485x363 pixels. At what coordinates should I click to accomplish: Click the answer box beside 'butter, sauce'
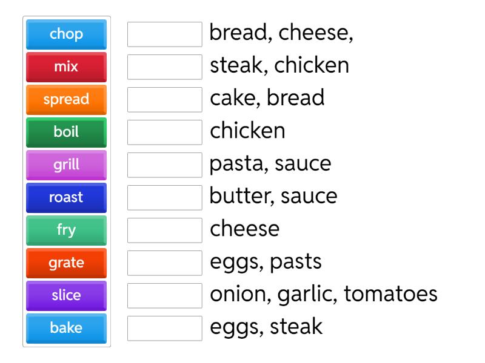tap(165, 197)
